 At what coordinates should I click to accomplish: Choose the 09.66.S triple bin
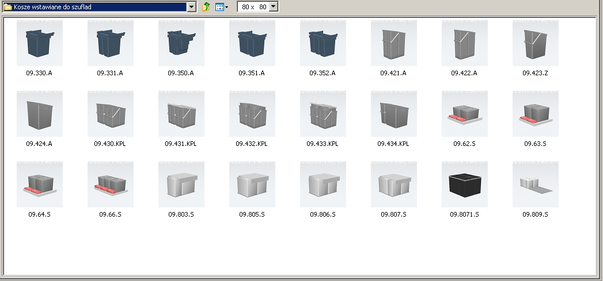[x=111, y=184]
